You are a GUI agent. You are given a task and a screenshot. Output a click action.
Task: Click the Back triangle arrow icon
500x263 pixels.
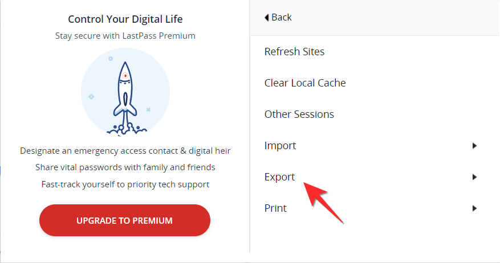267,18
